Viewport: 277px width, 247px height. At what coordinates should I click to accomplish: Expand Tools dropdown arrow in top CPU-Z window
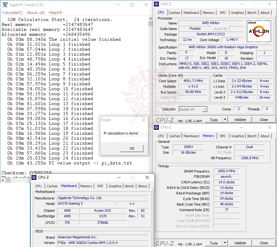(225, 120)
